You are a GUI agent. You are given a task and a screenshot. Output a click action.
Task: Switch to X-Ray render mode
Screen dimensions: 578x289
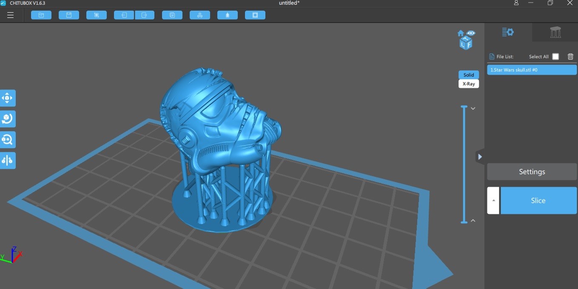coord(469,84)
